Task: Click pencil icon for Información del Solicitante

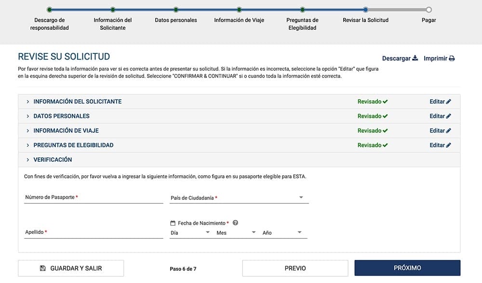Action: [x=449, y=102]
